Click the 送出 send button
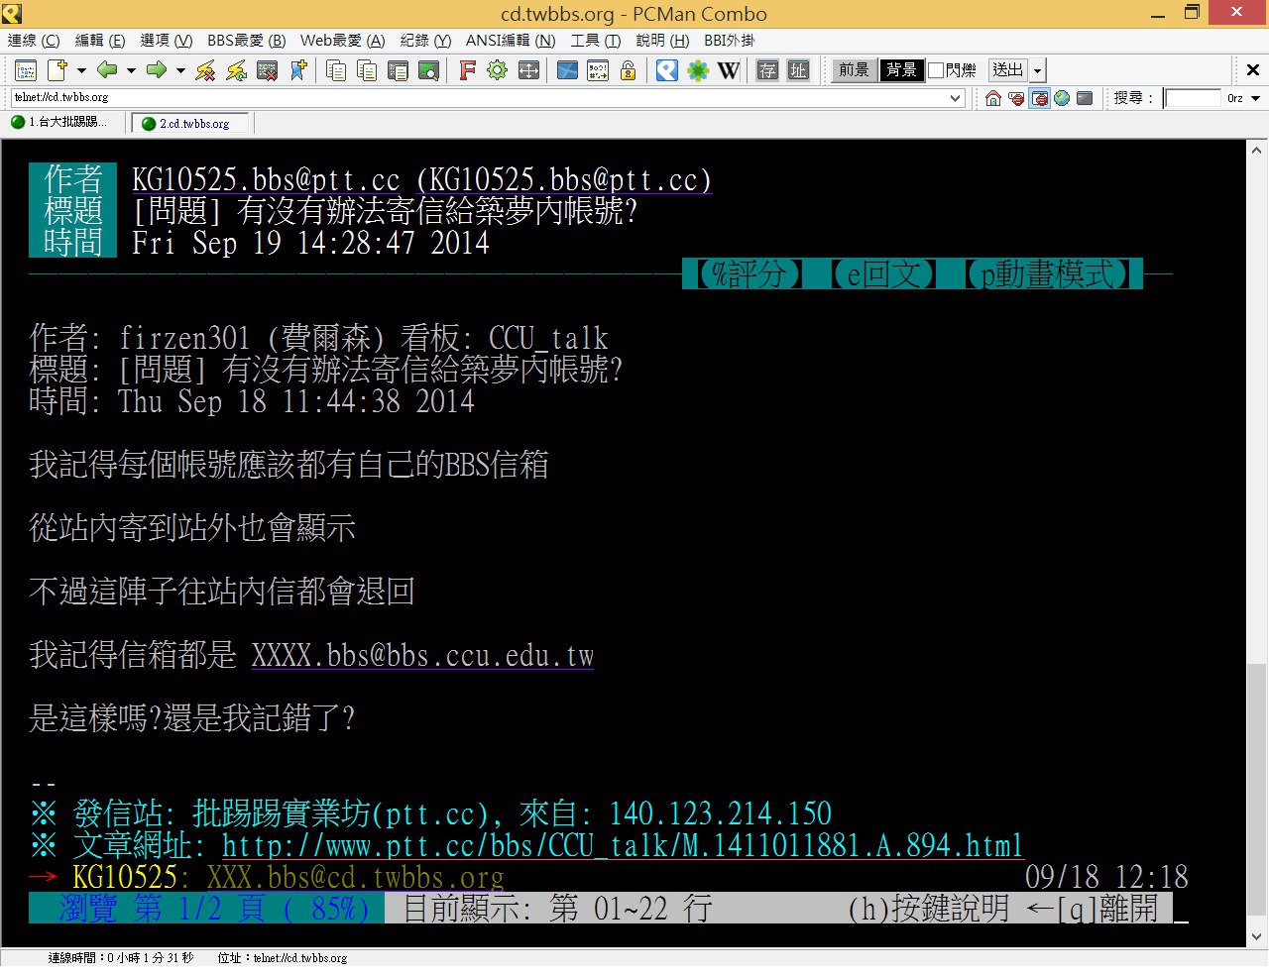Viewport: 1269px width, 976px height. click(1008, 70)
